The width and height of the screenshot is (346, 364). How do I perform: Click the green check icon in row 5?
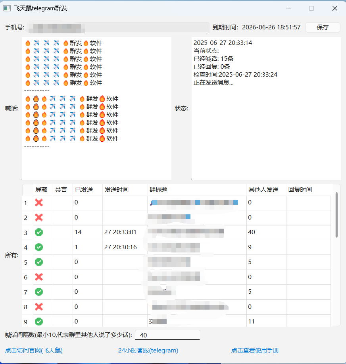[39, 262]
